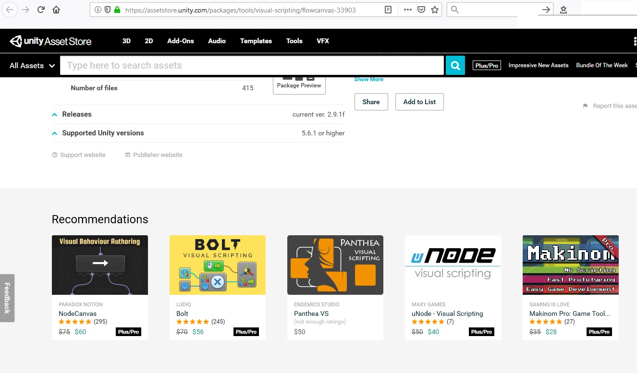Image resolution: width=637 pixels, height=374 pixels.
Task: Click the ENDEMICS STUDIO publisher name
Action: (317, 304)
